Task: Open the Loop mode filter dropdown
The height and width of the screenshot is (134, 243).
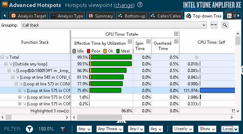Action: pos(230,129)
